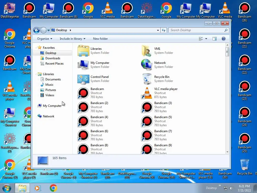Select the Bandicam (4) shortcut in Explorer
The width and height of the screenshot is (257, 193).
[83, 121]
